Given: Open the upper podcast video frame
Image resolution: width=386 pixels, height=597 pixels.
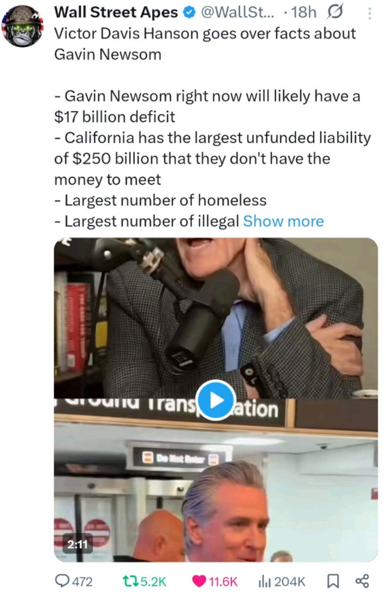Looking at the screenshot, I should (x=216, y=319).
